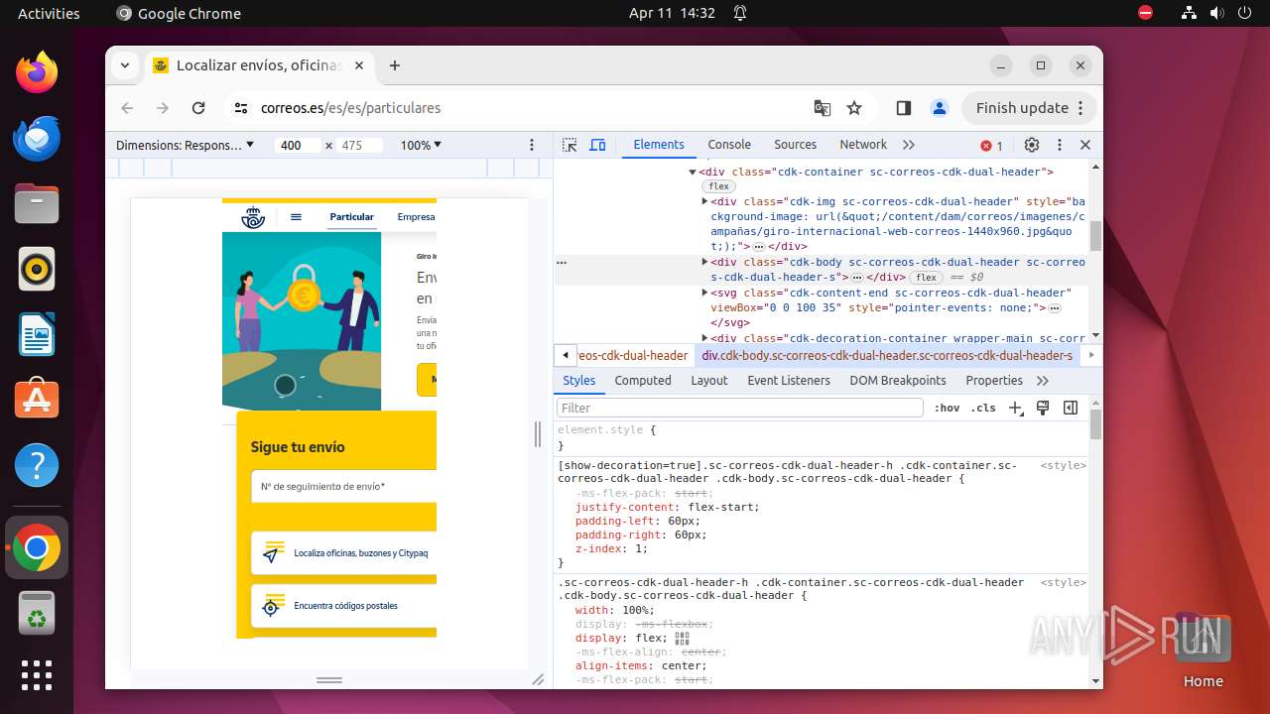Open Thunderbird from the dock
Viewport: 1270px width, 714px height.
37,138
